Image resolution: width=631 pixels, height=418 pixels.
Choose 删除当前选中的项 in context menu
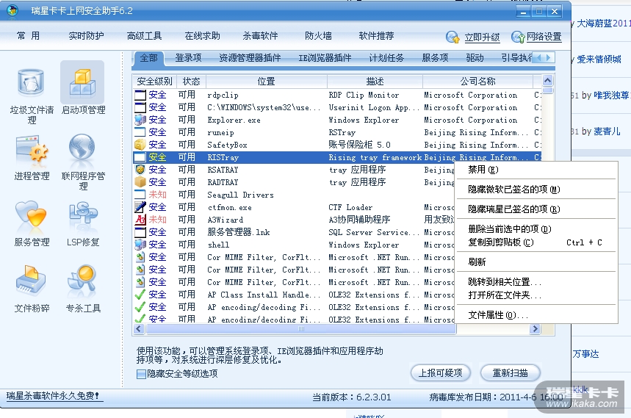(536, 229)
